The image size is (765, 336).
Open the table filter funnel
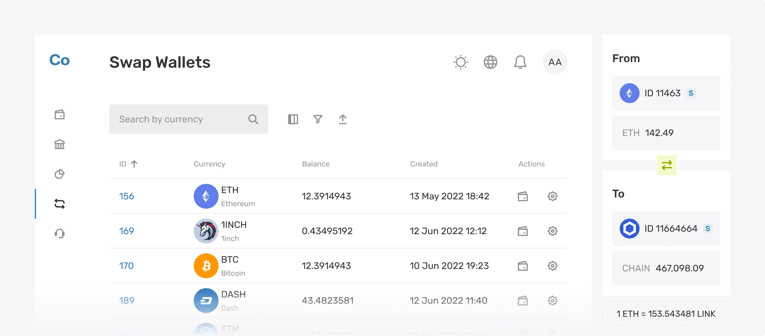point(318,119)
